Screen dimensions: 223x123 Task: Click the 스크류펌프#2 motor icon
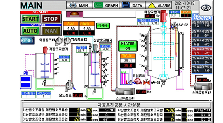(203, 86)
